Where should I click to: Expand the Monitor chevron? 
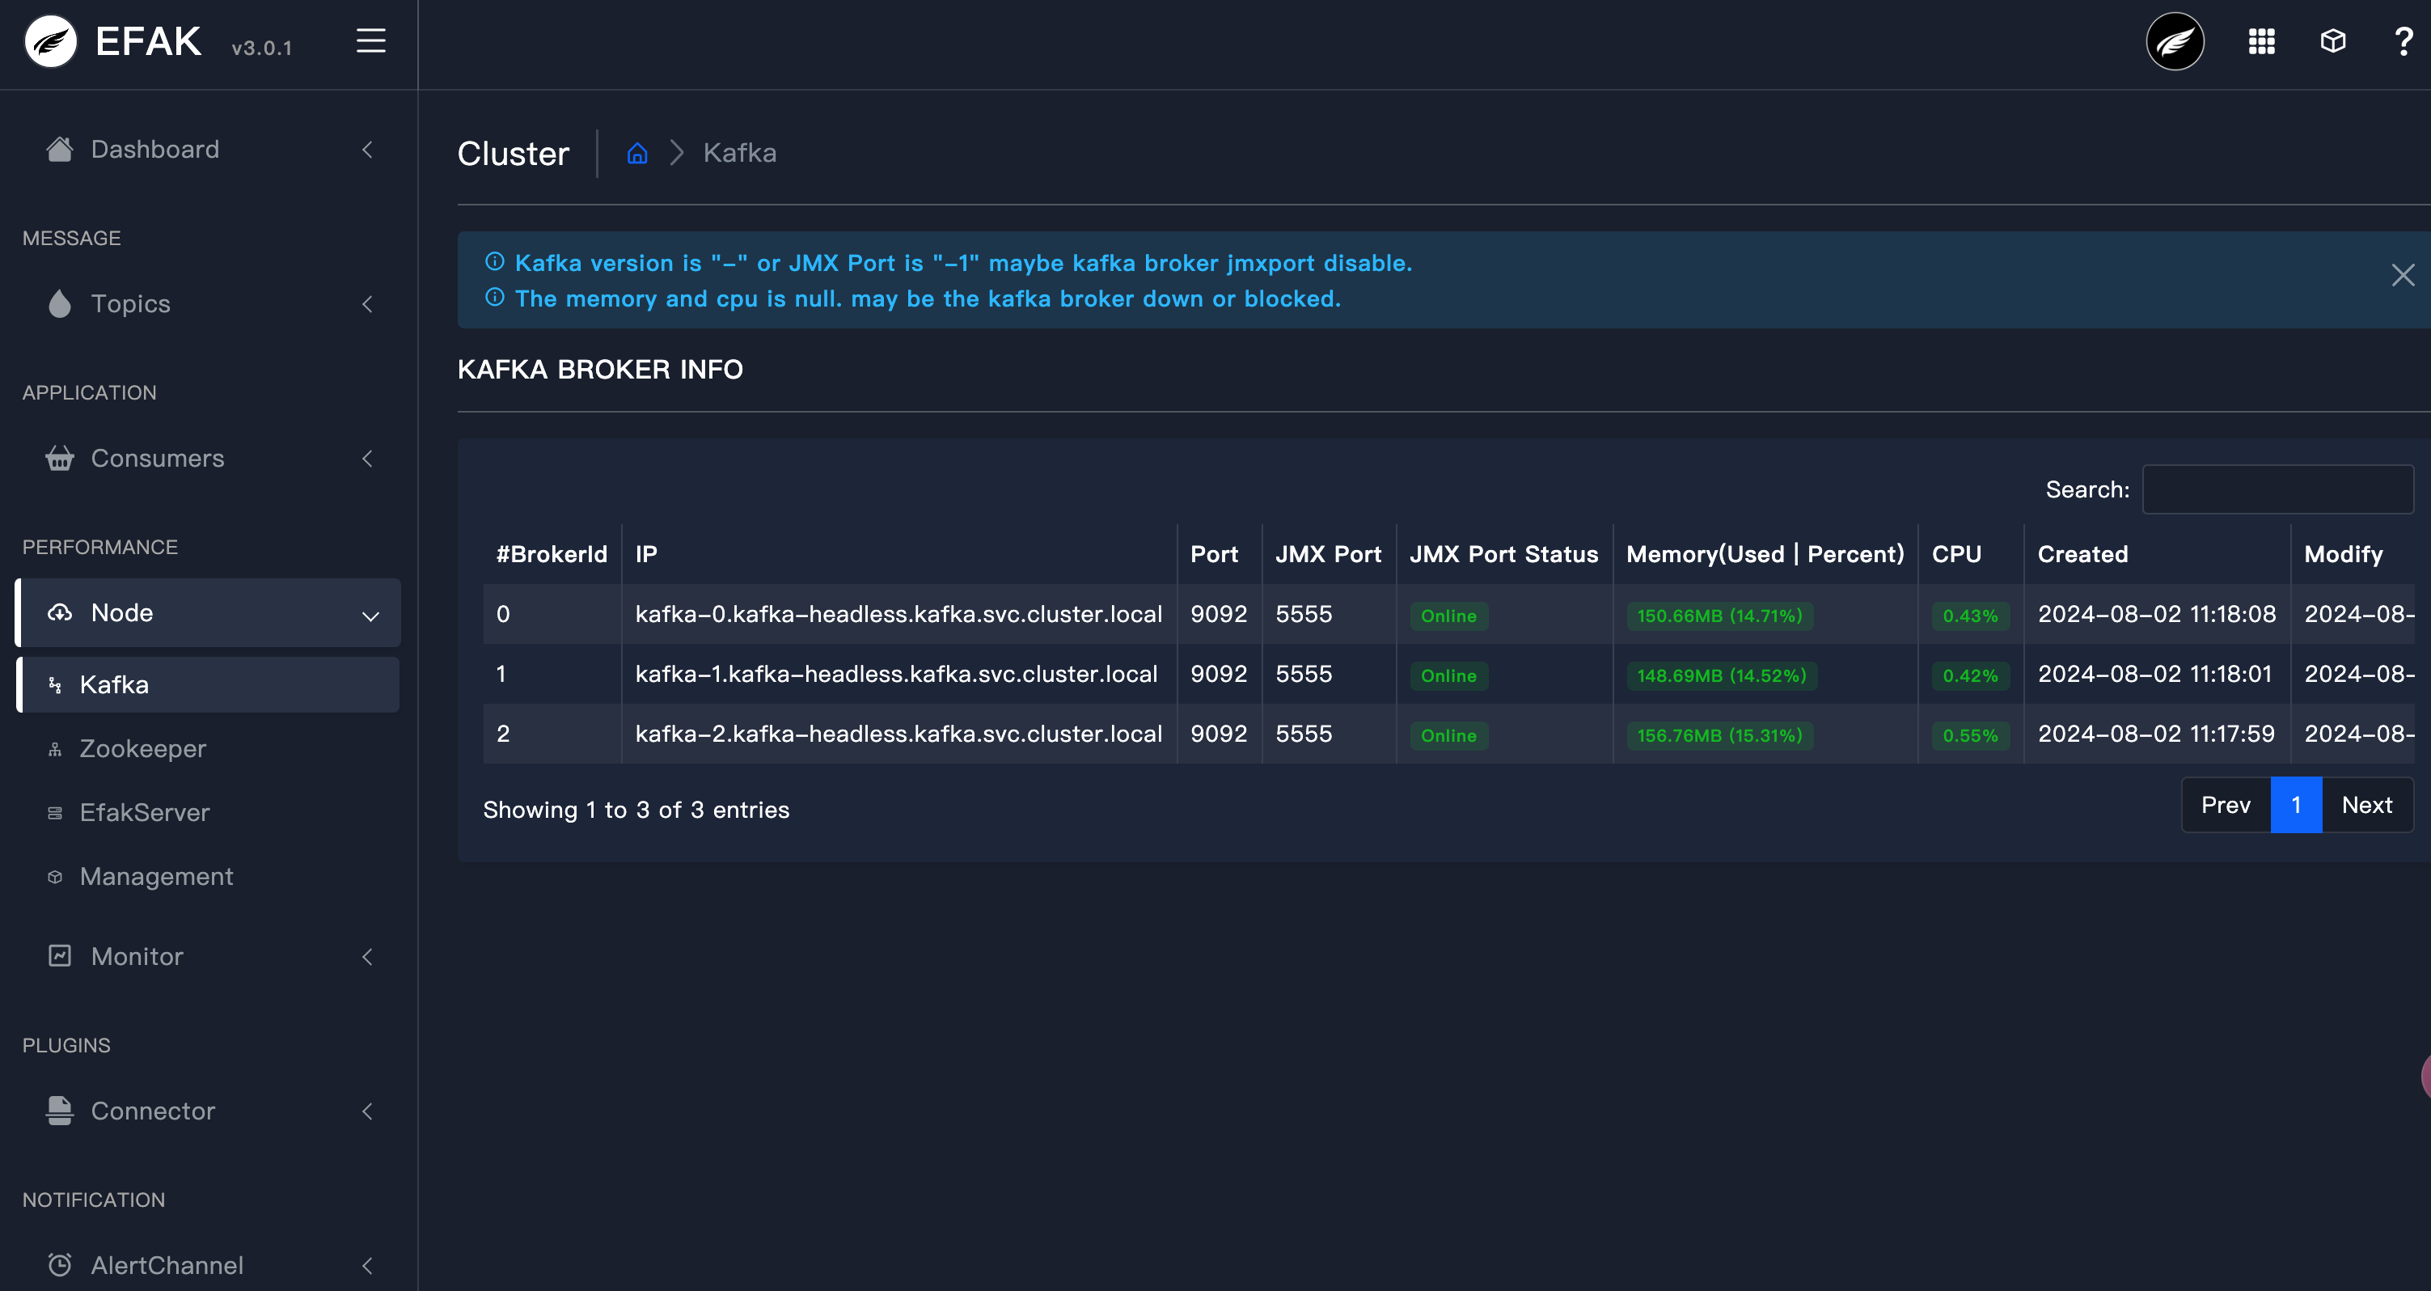pyautogui.click(x=367, y=956)
